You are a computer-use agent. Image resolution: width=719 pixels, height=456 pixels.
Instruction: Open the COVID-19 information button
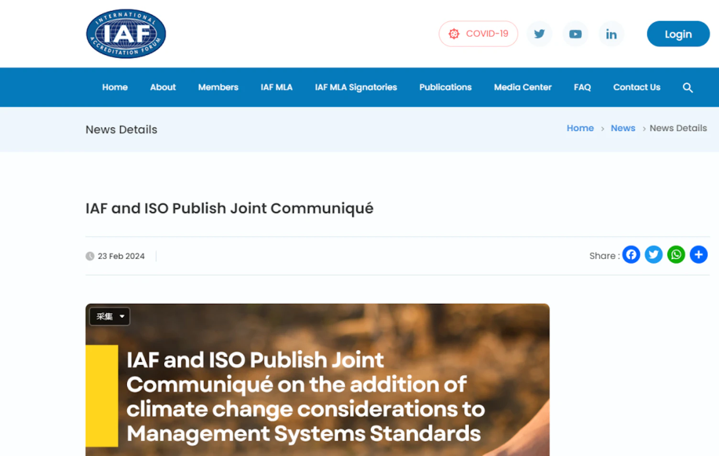478,33
